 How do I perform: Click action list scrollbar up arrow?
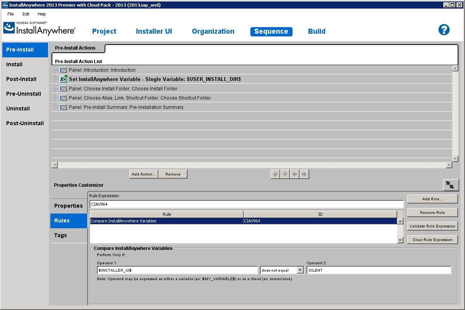coord(455,69)
